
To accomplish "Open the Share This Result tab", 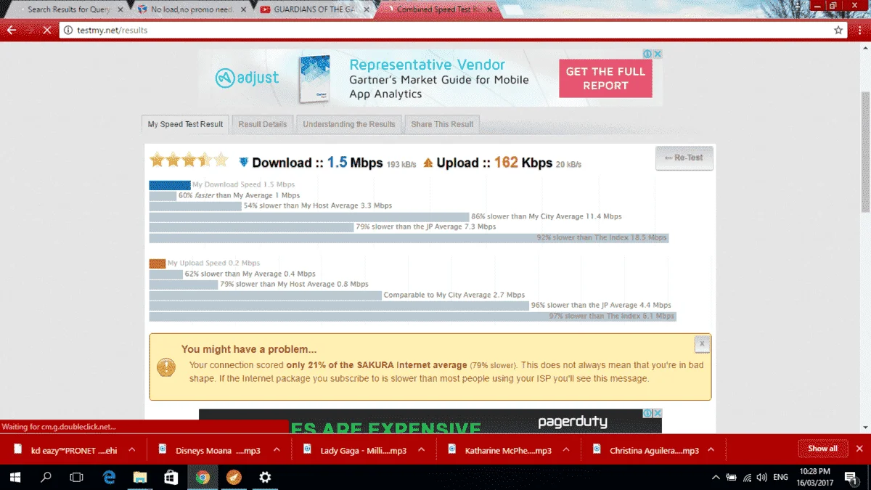I will click(x=442, y=124).
